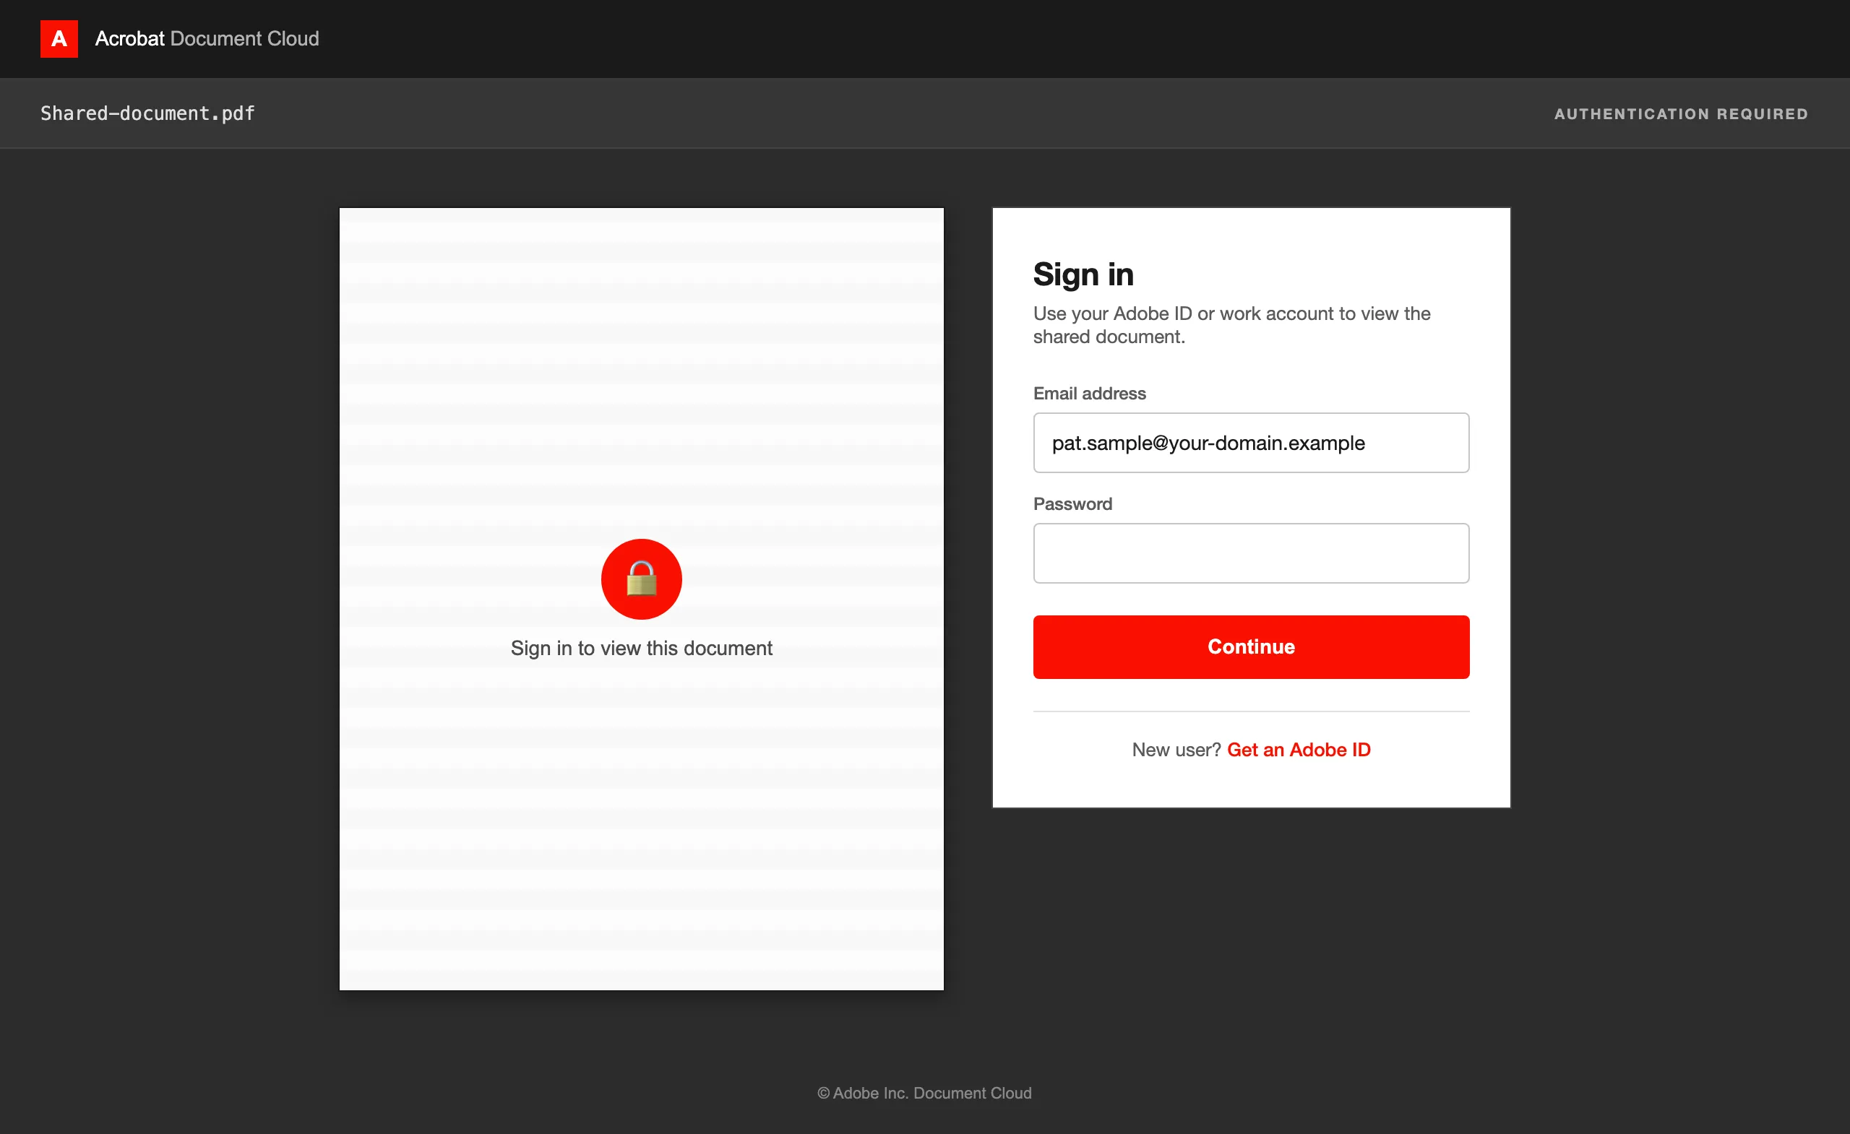The width and height of the screenshot is (1850, 1134).
Task: Click the red padlock icon
Action: coord(641,579)
